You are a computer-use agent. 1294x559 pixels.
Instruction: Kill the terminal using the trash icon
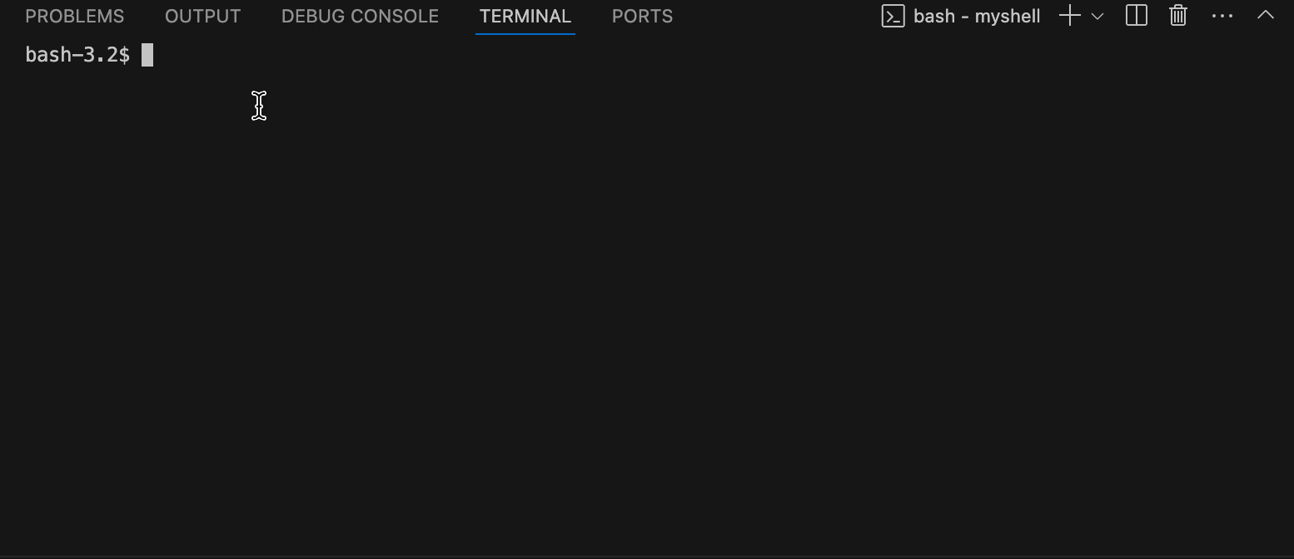tap(1178, 16)
